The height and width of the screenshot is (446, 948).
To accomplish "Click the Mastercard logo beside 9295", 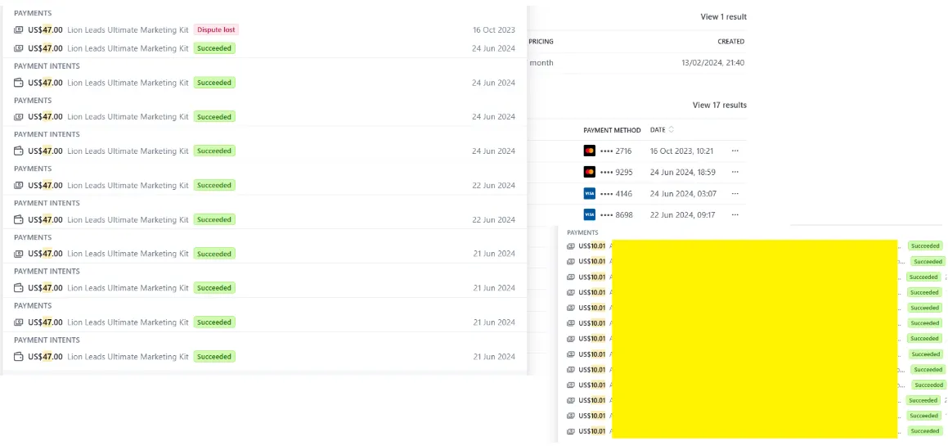I will click(x=590, y=173).
